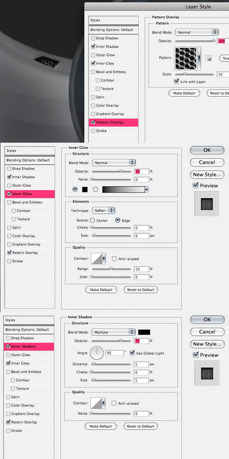The height and width of the screenshot is (459, 229).
Task: Select the Edge source radio button
Action: click(x=118, y=220)
